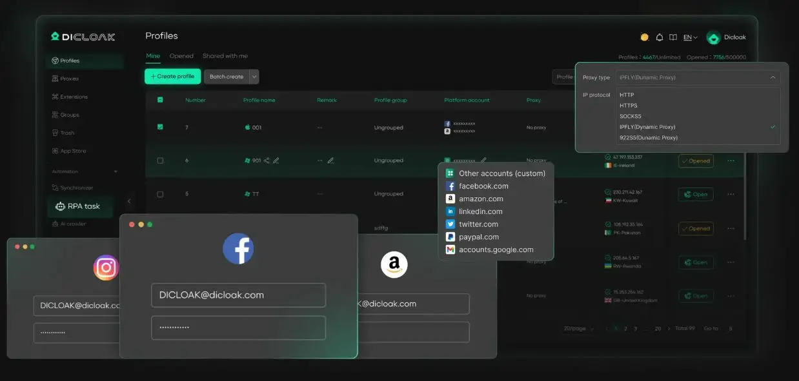Click the Facebook email input field
Viewport: 799px width, 381px height.
tap(238, 295)
